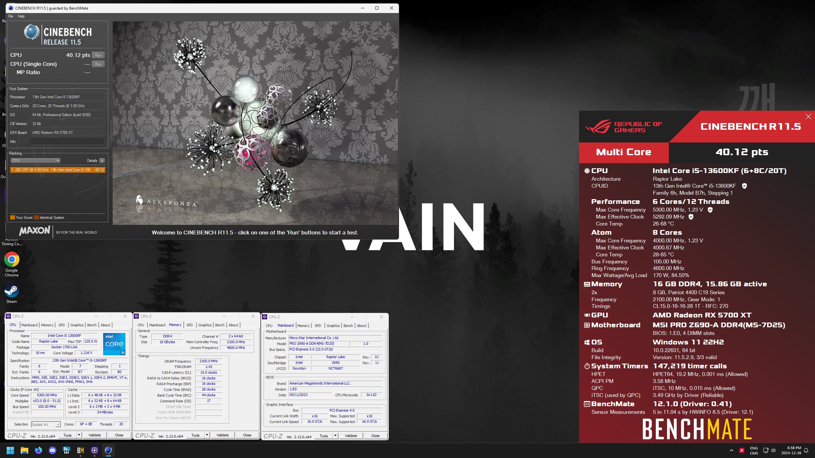
Task: Click the blue 'h.' taskbar icon
Action: pyautogui.click(x=67, y=450)
